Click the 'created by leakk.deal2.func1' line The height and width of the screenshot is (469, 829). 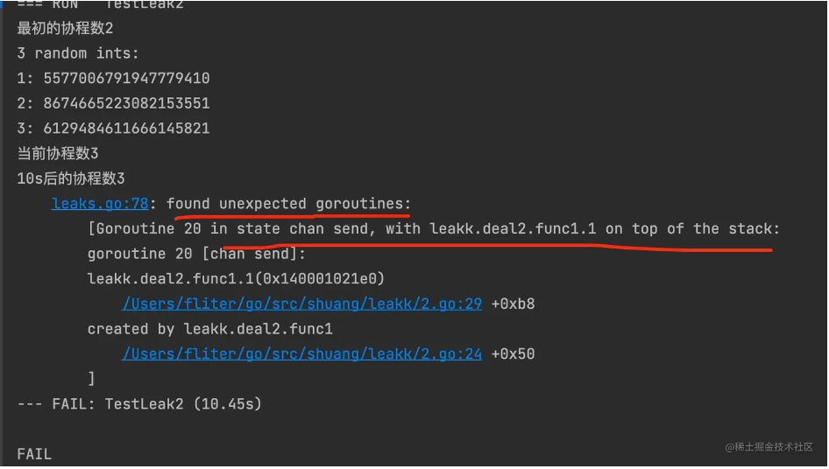point(210,329)
